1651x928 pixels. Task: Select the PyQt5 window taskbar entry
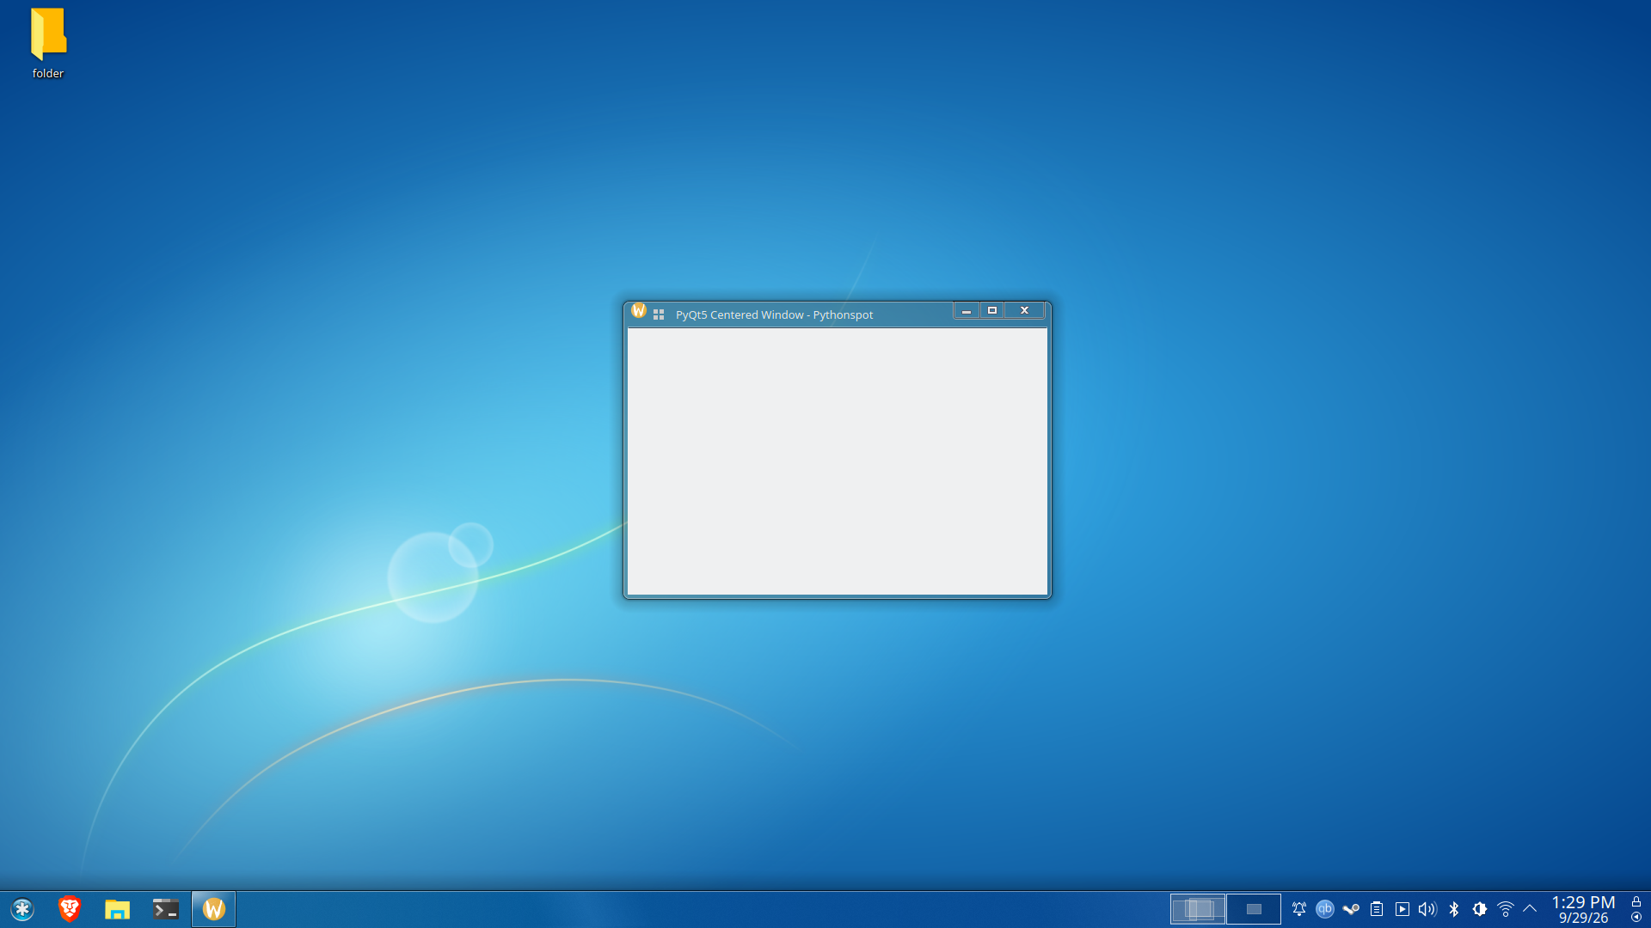pos(213,909)
